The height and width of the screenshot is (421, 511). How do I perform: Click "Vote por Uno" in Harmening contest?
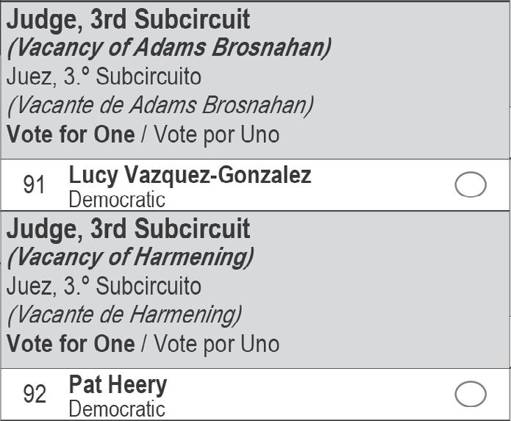216,344
